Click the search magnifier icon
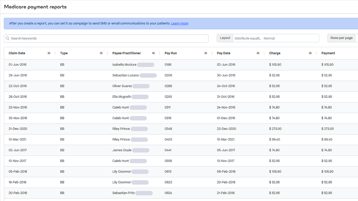 click(8, 38)
